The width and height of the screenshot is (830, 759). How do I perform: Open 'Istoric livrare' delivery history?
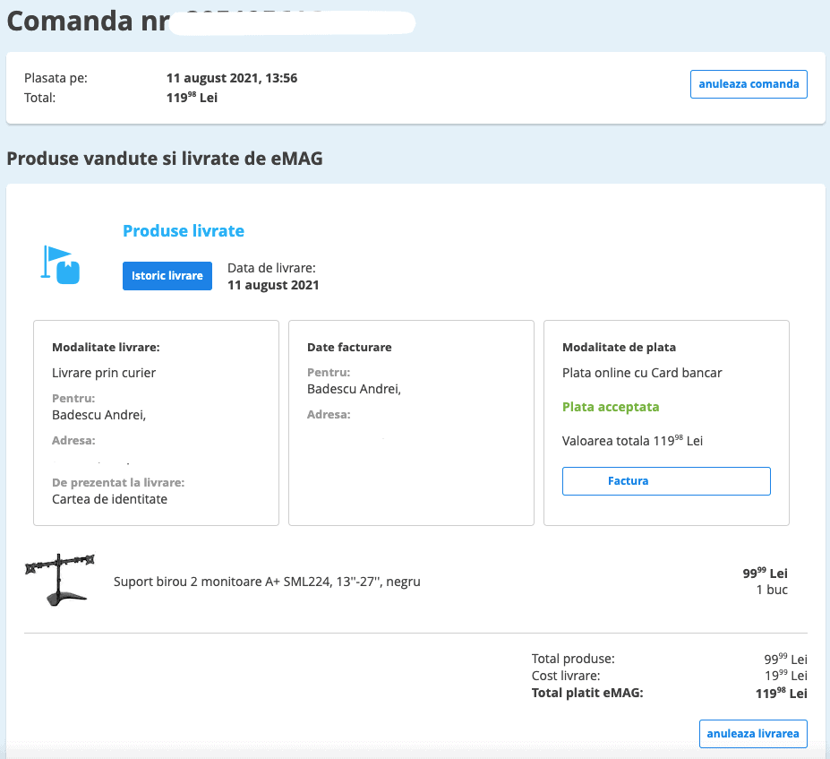[x=167, y=276]
